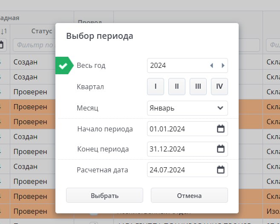
Task: Click the Выбрать button
Action: click(x=105, y=195)
